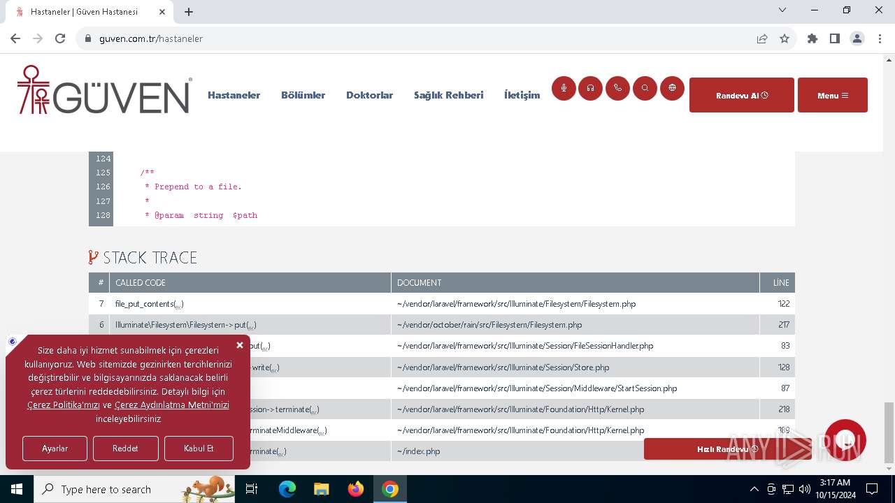
Task: Open the red Menu button
Action: [x=833, y=95]
